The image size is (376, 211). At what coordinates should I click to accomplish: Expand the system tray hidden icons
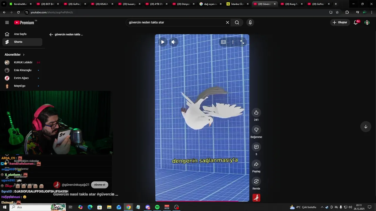pos(322,207)
